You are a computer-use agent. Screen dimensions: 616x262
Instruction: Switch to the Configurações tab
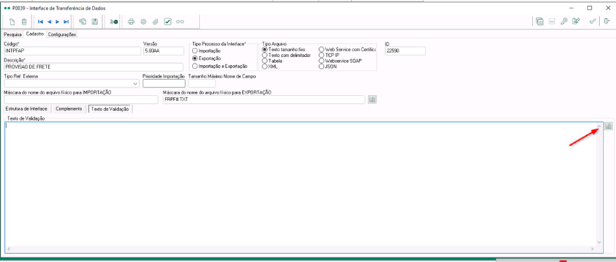coord(62,35)
